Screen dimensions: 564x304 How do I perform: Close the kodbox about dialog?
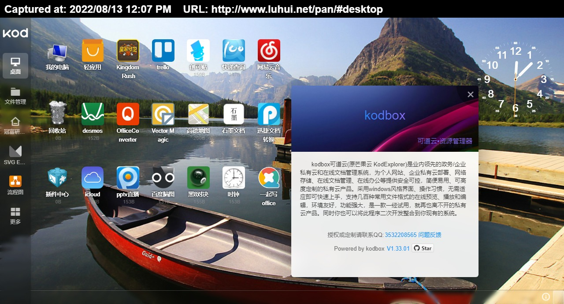(x=471, y=94)
